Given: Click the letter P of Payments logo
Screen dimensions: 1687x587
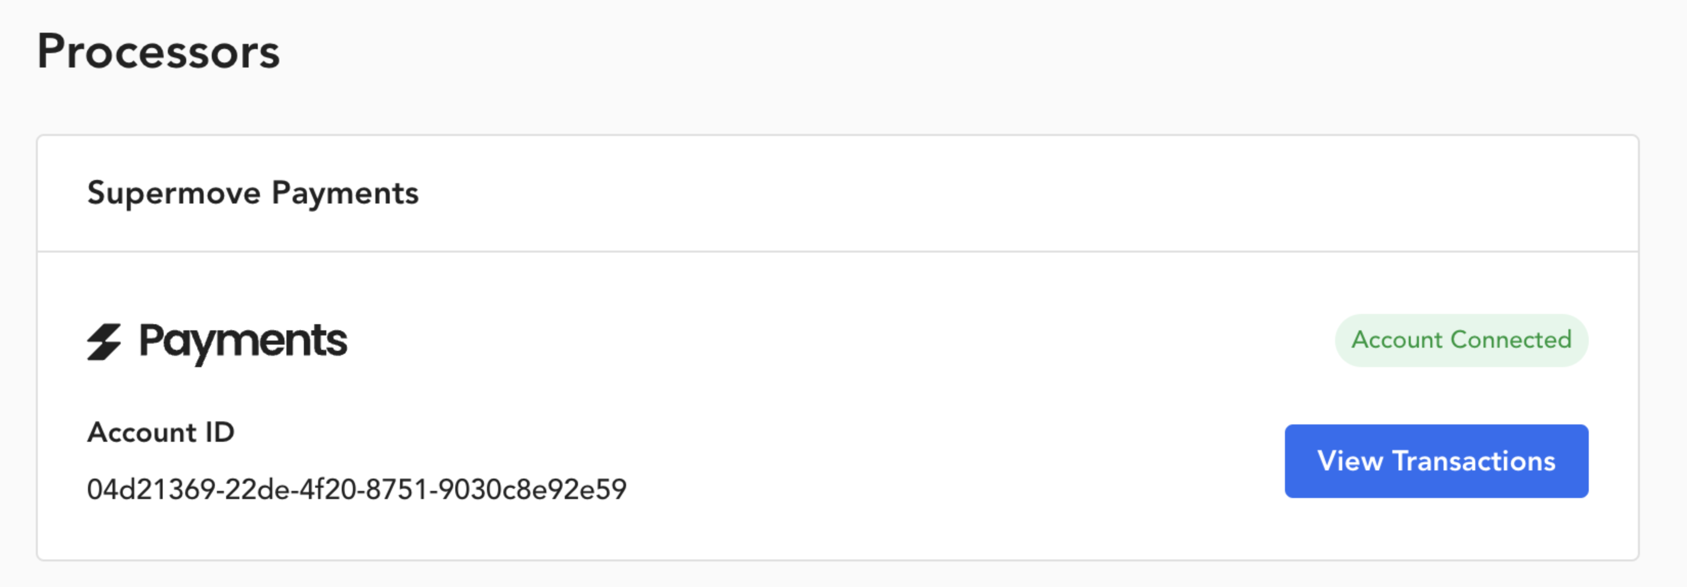Looking at the screenshot, I should pos(152,341).
